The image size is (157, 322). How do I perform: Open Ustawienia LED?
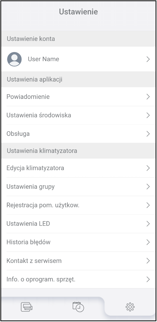[x=28, y=224]
